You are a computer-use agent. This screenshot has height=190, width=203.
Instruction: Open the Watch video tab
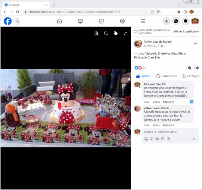(x=80, y=21)
